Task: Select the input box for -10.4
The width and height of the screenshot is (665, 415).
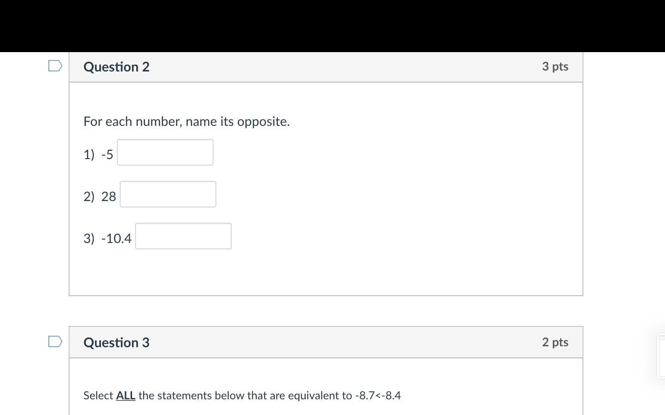Action: (183, 236)
